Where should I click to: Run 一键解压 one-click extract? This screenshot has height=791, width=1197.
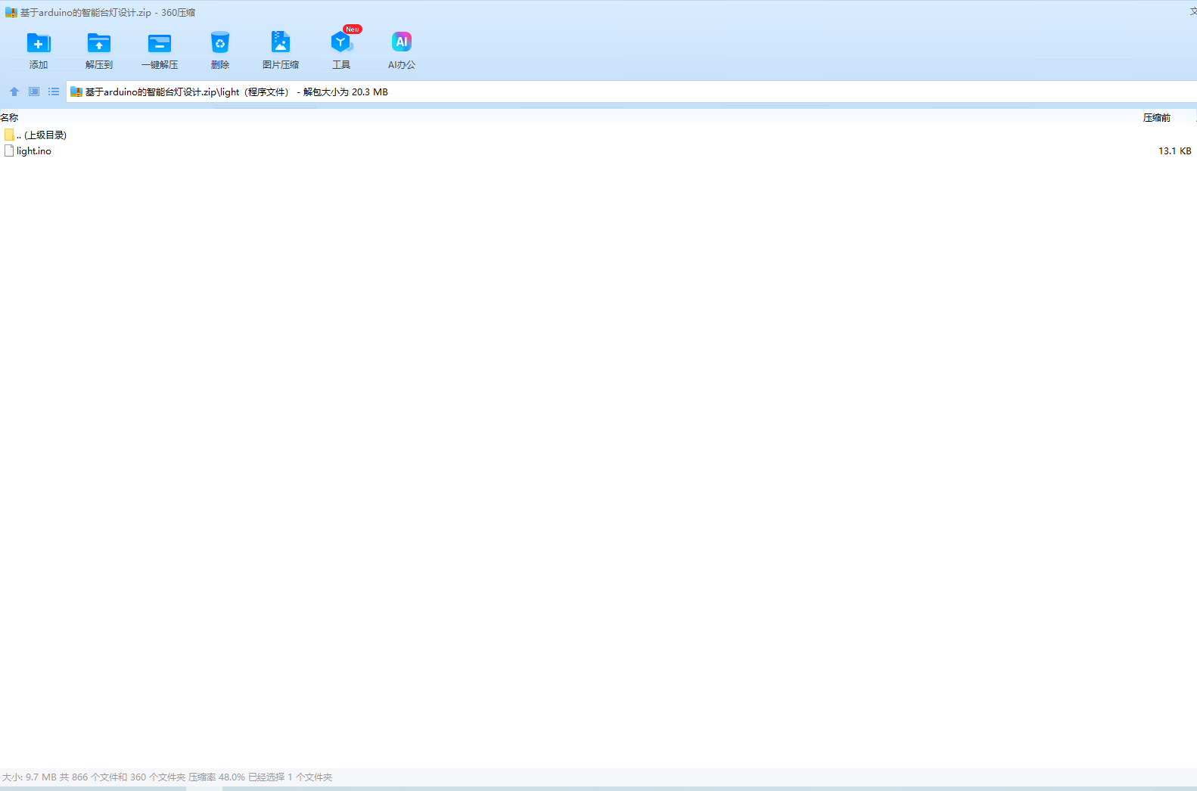(x=160, y=43)
